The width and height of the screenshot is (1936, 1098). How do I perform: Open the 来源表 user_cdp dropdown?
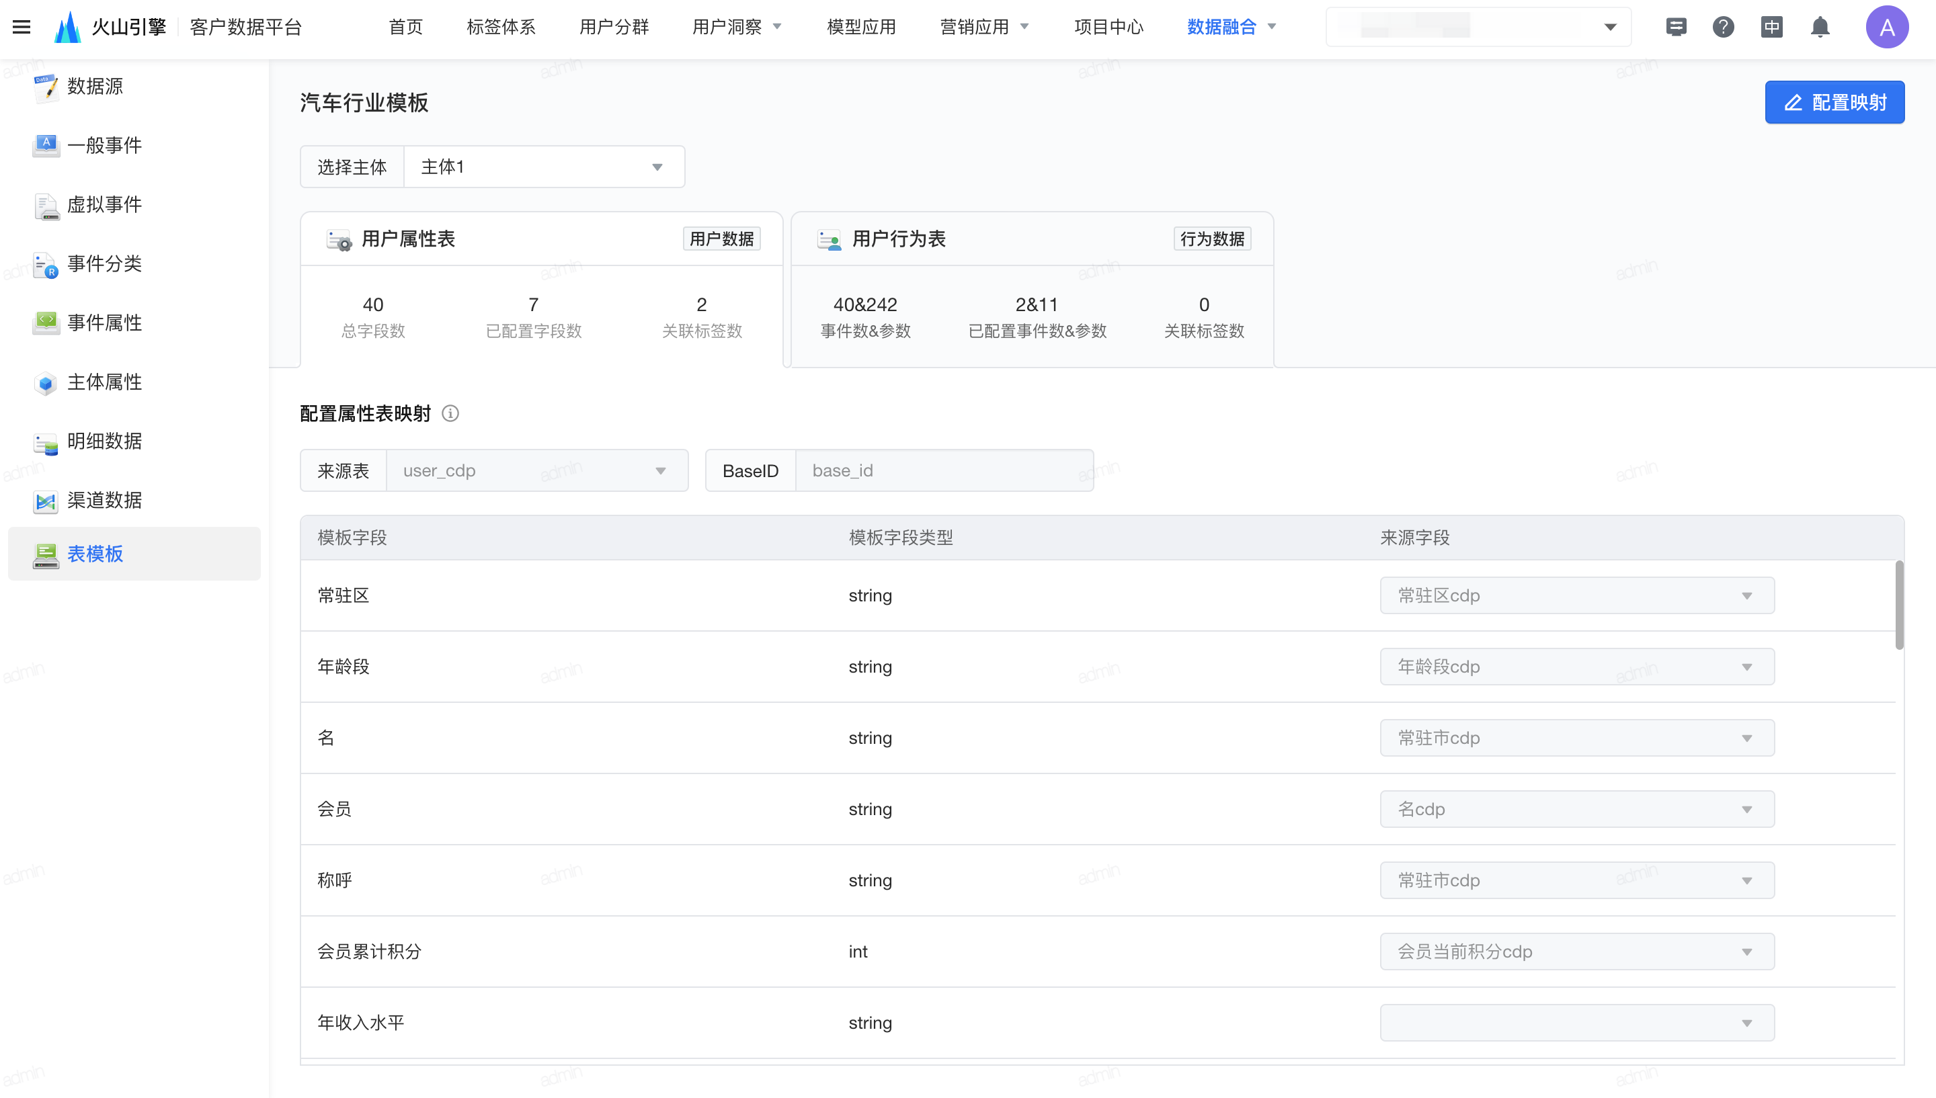(x=537, y=470)
